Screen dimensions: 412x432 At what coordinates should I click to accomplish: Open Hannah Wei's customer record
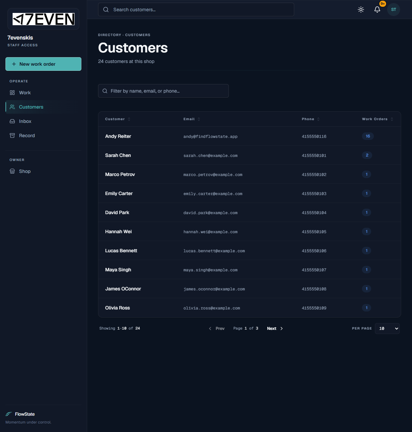coord(118,231)
